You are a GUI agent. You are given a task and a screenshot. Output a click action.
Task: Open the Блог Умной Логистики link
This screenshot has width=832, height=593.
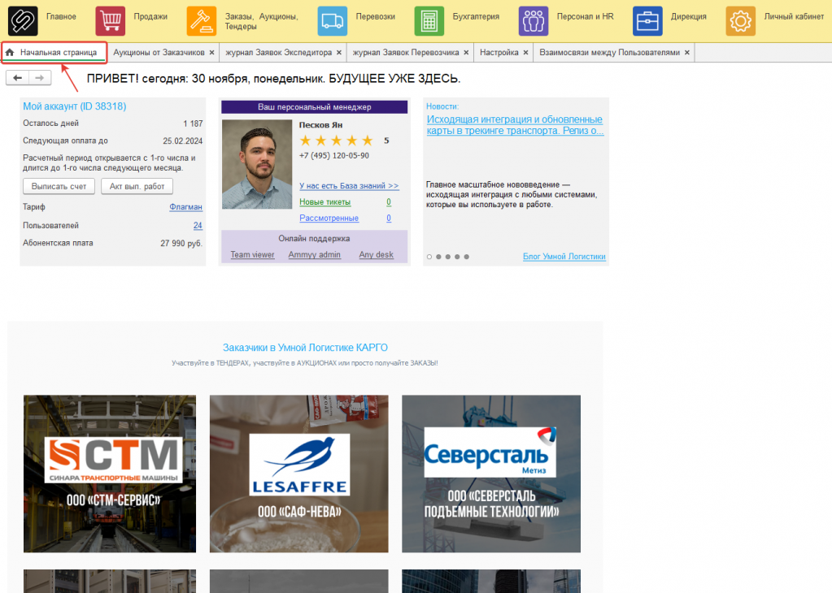564,257
